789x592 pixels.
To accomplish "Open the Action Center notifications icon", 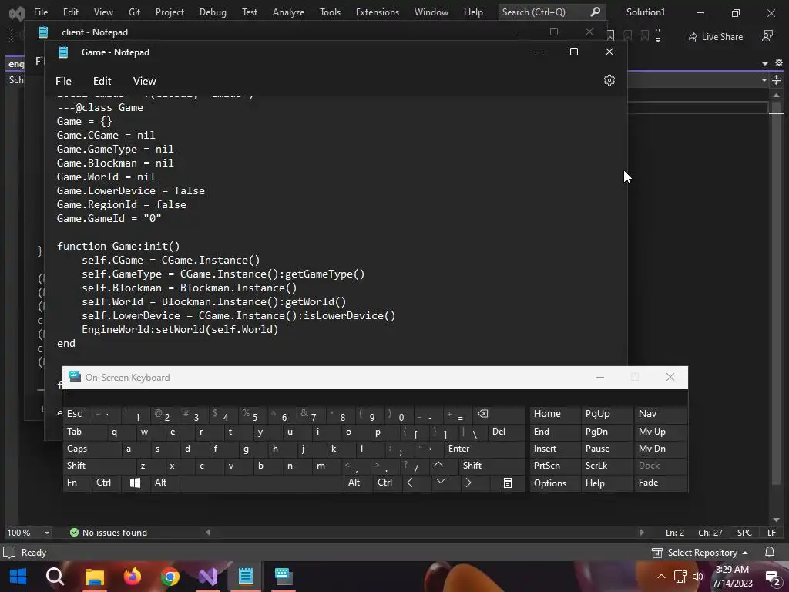I will (773, 577).
